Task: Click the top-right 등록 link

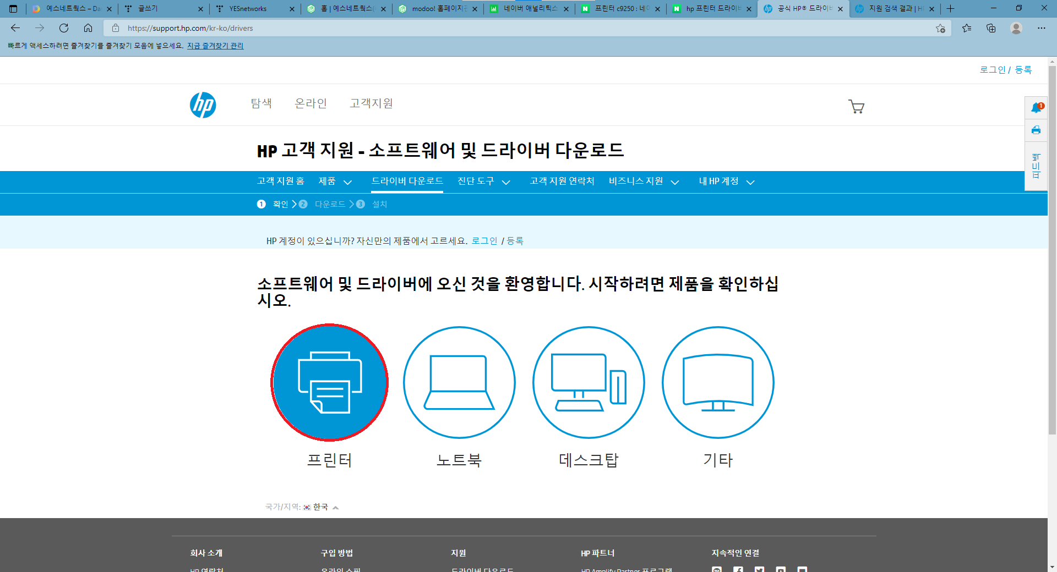Action: [1023, 70]
